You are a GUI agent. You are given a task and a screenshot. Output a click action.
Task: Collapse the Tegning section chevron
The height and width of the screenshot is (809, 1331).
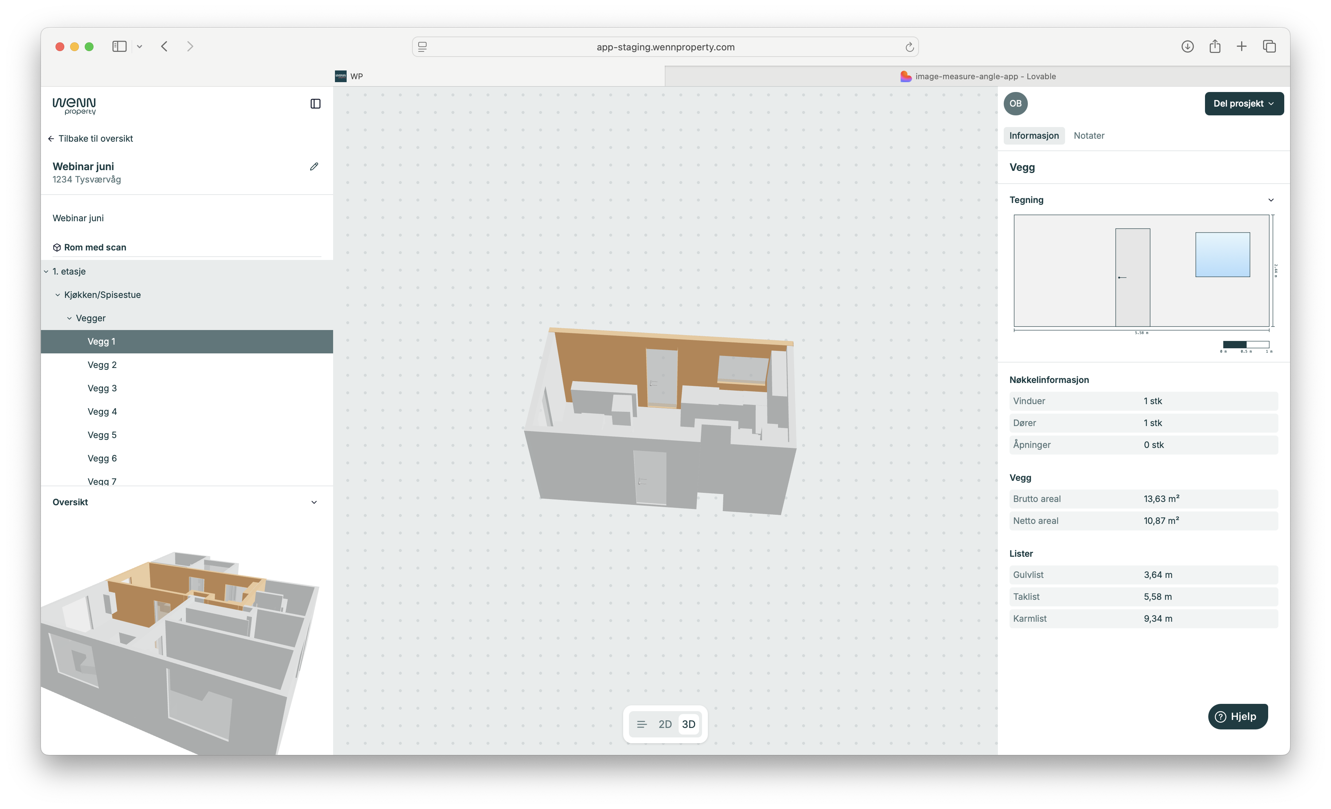pos(1270,200)
